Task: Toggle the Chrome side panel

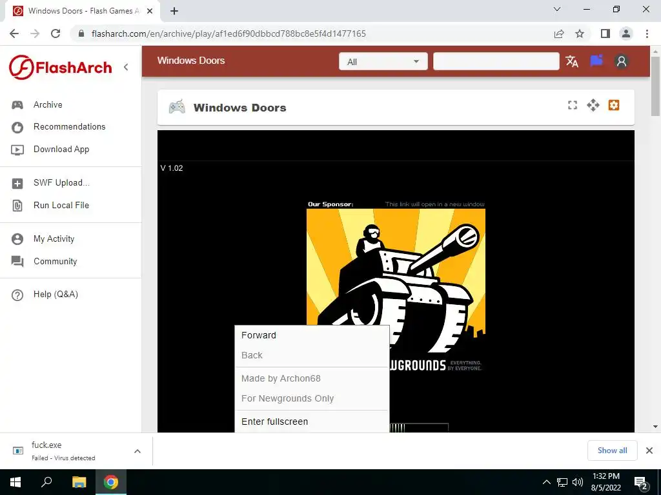Action: 605,34
